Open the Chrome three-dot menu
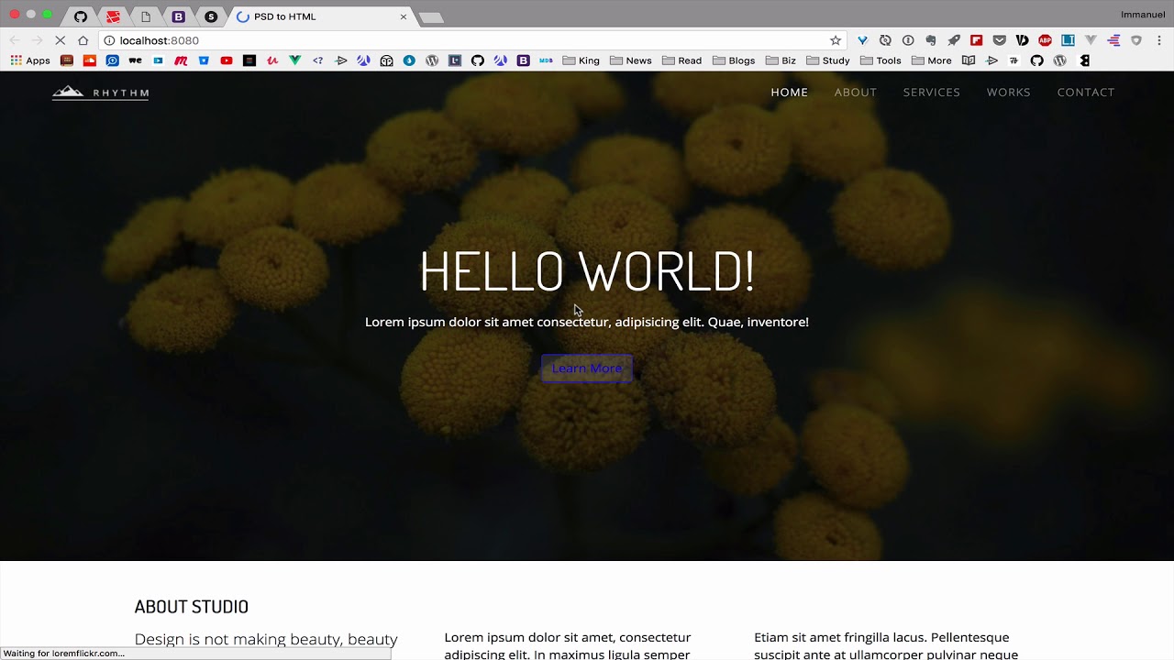Screen dimensions: 1174x660 (1159, 40)
